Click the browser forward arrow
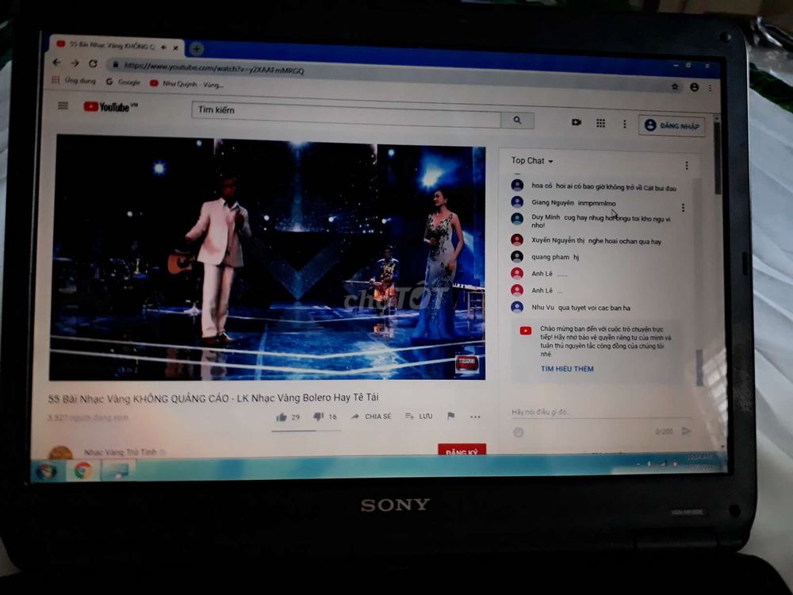The image size is (793, 595). coord(75,63)
